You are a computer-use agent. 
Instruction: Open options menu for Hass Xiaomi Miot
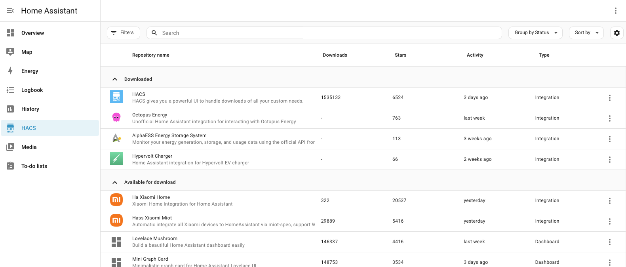pos(610,221)
